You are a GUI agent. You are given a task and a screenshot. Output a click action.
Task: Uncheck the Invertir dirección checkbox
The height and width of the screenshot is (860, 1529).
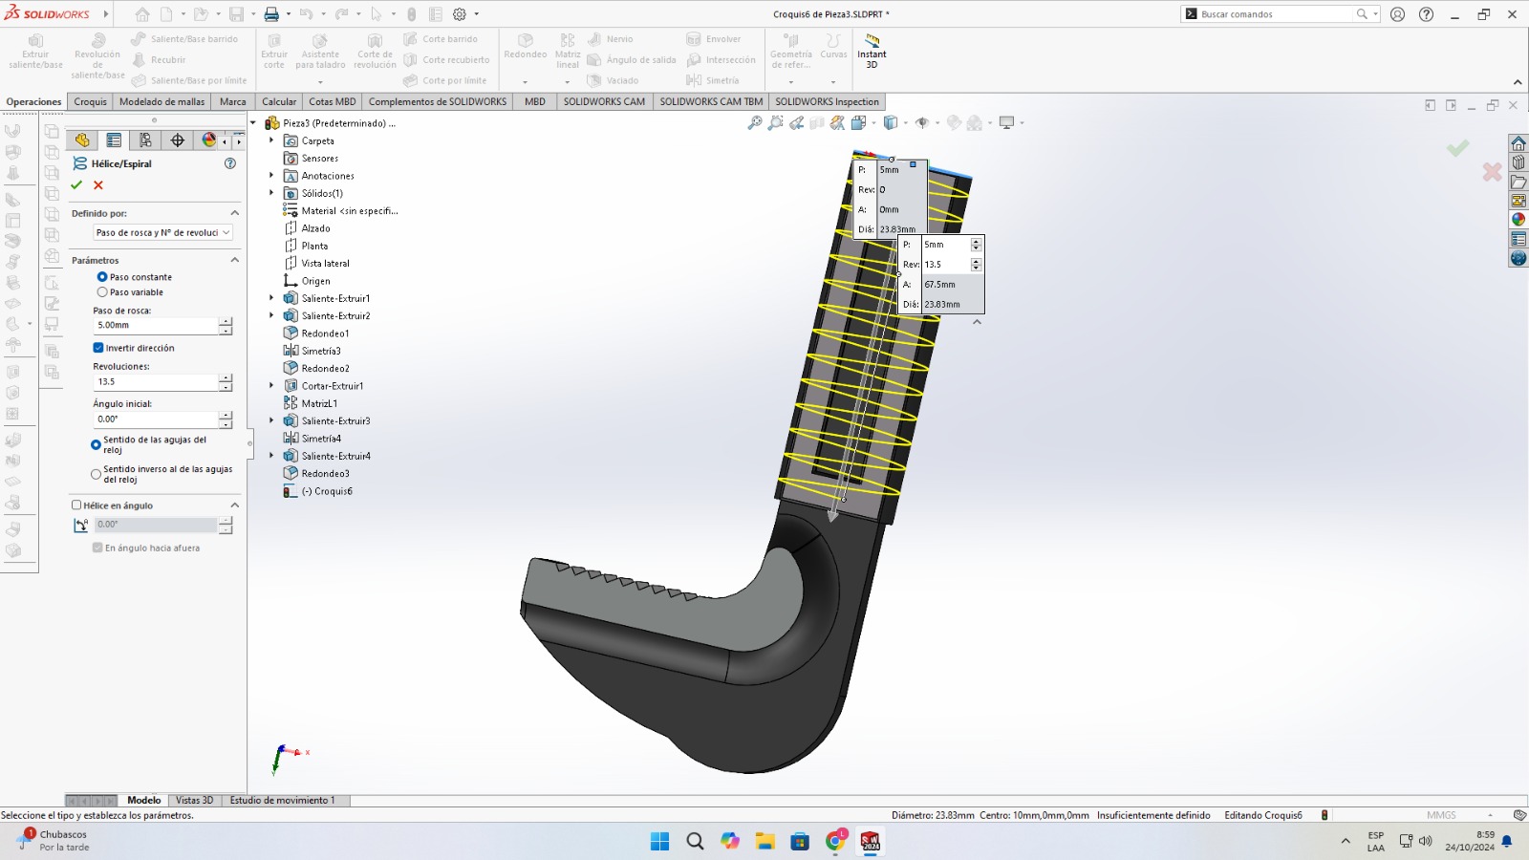(98, 348)
